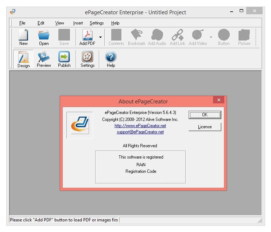Minimize the ePageCreator Enterprise window

(x=232, y=11)
